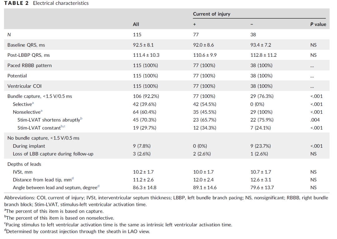The height and width of the screenshot is (239, 337).
Task: Click the "Paced RBBB pattern" row label
Action: pos(30,65)
